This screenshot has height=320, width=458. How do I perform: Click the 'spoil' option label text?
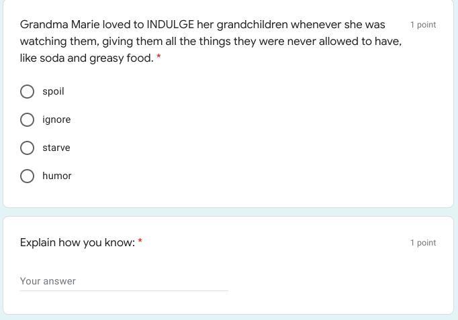53,91
